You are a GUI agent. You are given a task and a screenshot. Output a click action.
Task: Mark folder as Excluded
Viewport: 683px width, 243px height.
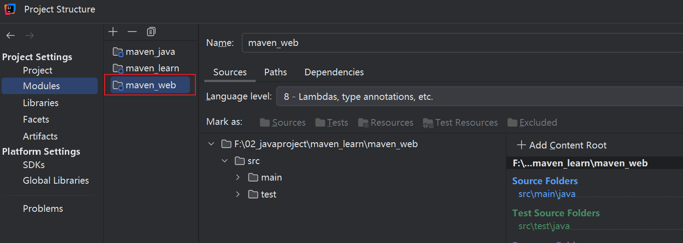[532, 123]
